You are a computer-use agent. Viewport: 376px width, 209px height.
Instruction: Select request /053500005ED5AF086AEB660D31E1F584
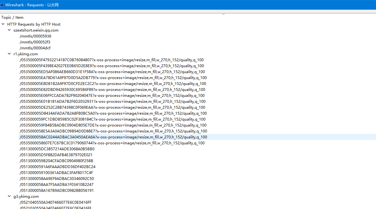[x=112, y=72]
